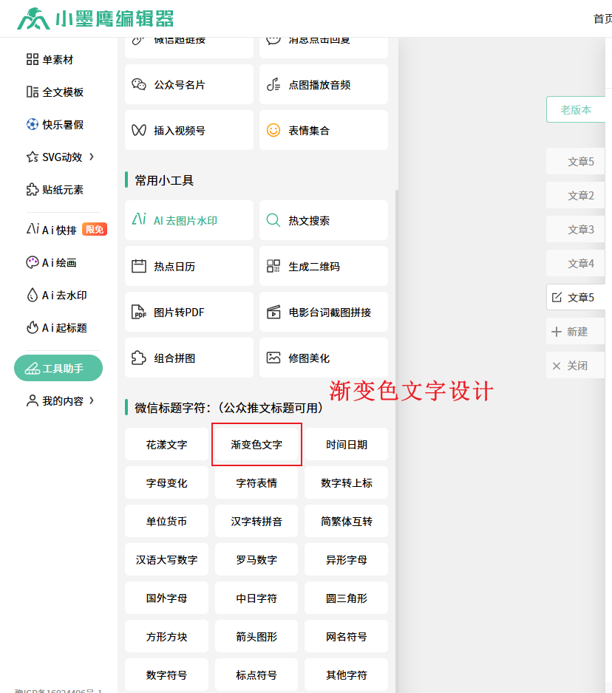Open Ai去水印 droplet sidebar item

tap(57, 296)
